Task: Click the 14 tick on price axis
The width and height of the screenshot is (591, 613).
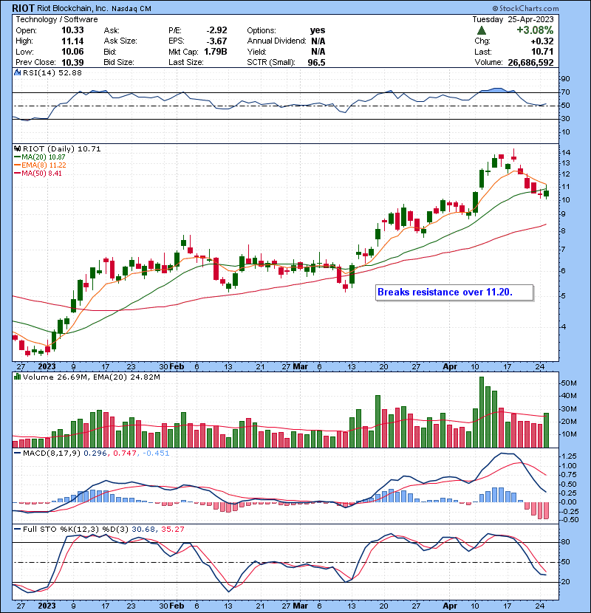Action: [x=566, y=153]
